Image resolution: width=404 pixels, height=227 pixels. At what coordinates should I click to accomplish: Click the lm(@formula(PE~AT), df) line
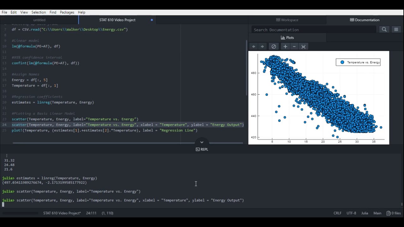(x=36, y=46)
